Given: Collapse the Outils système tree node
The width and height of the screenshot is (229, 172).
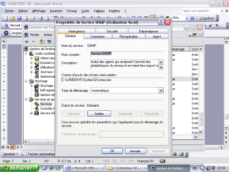Looking at the screenshot, I should click(26, 54).
